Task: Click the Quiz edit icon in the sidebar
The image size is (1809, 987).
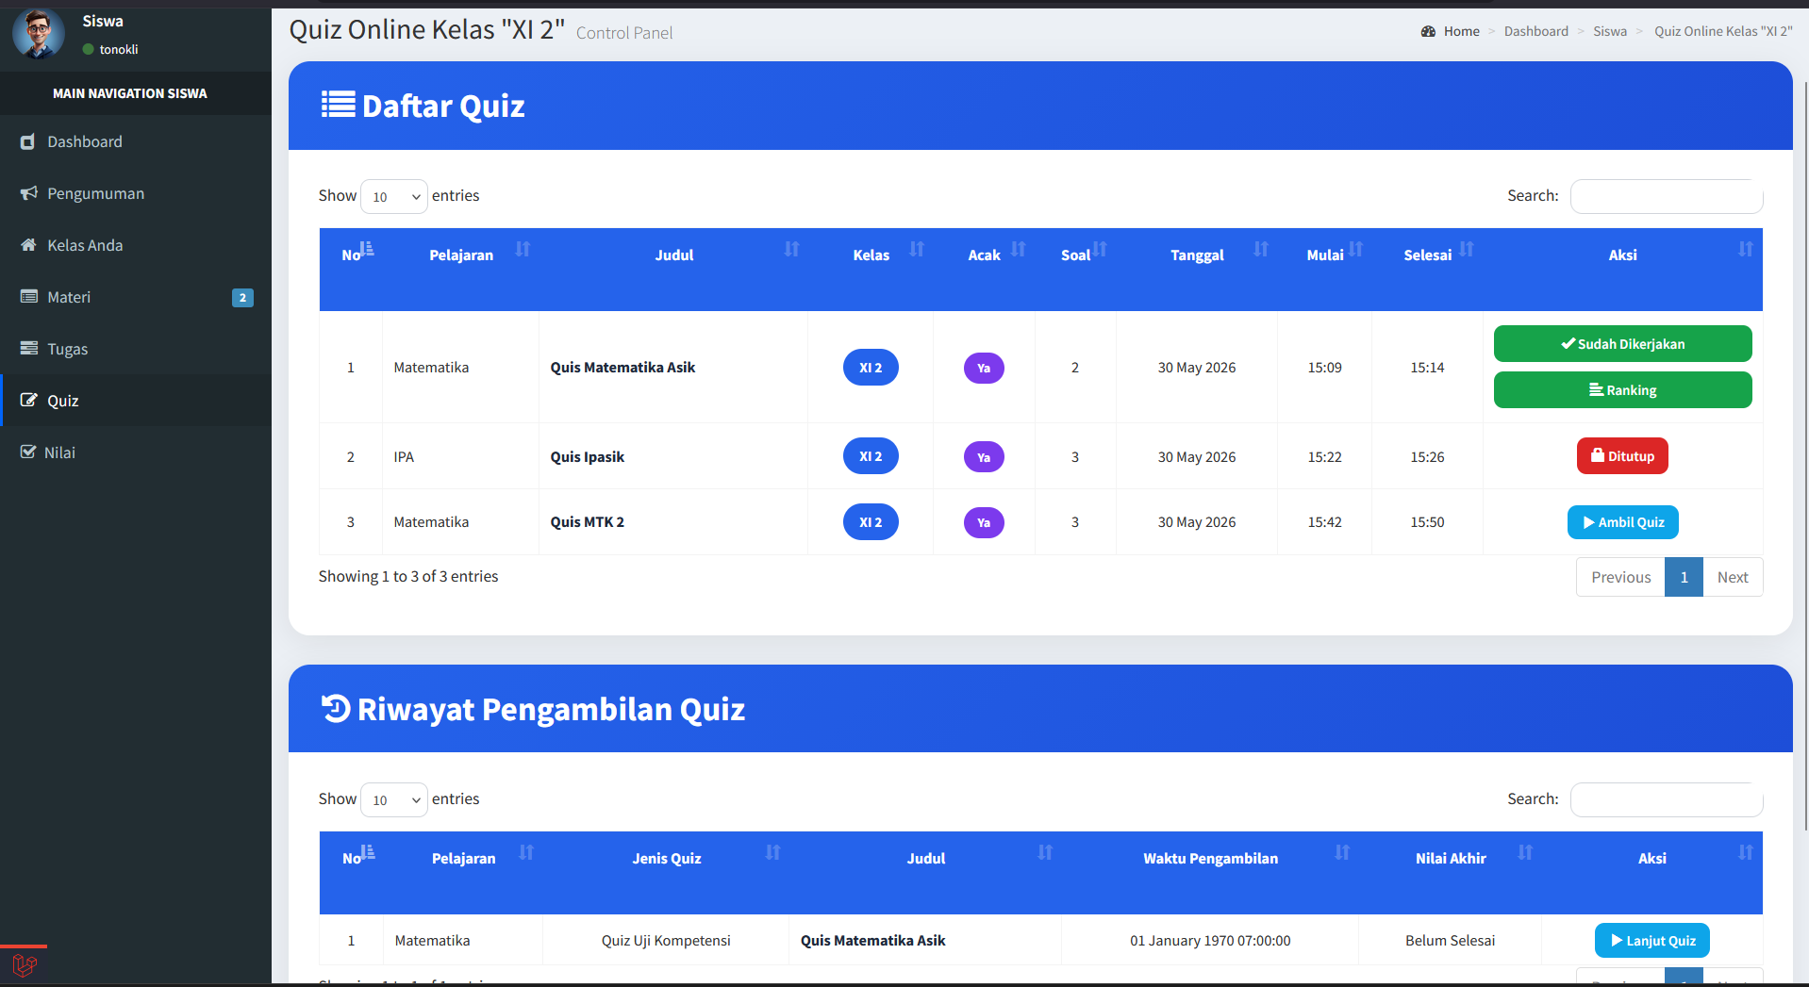Action: coord(29,401)
